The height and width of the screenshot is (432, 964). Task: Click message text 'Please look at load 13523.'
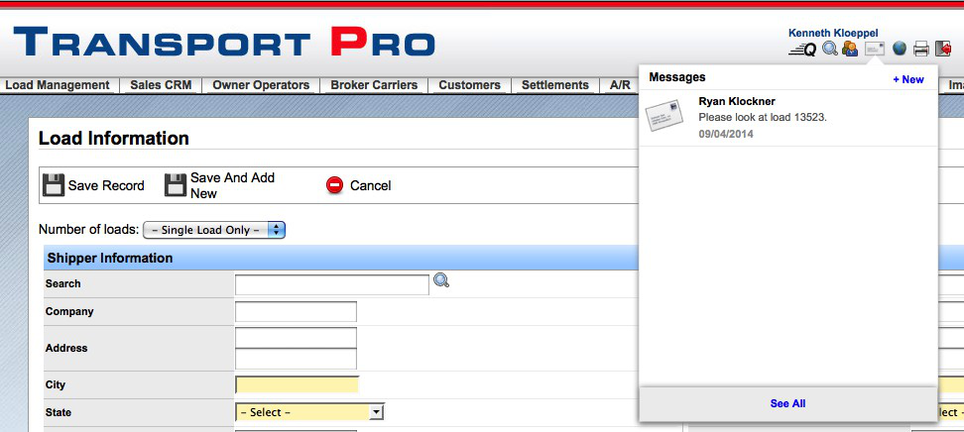pyautogui.click(x=763, y=117)
